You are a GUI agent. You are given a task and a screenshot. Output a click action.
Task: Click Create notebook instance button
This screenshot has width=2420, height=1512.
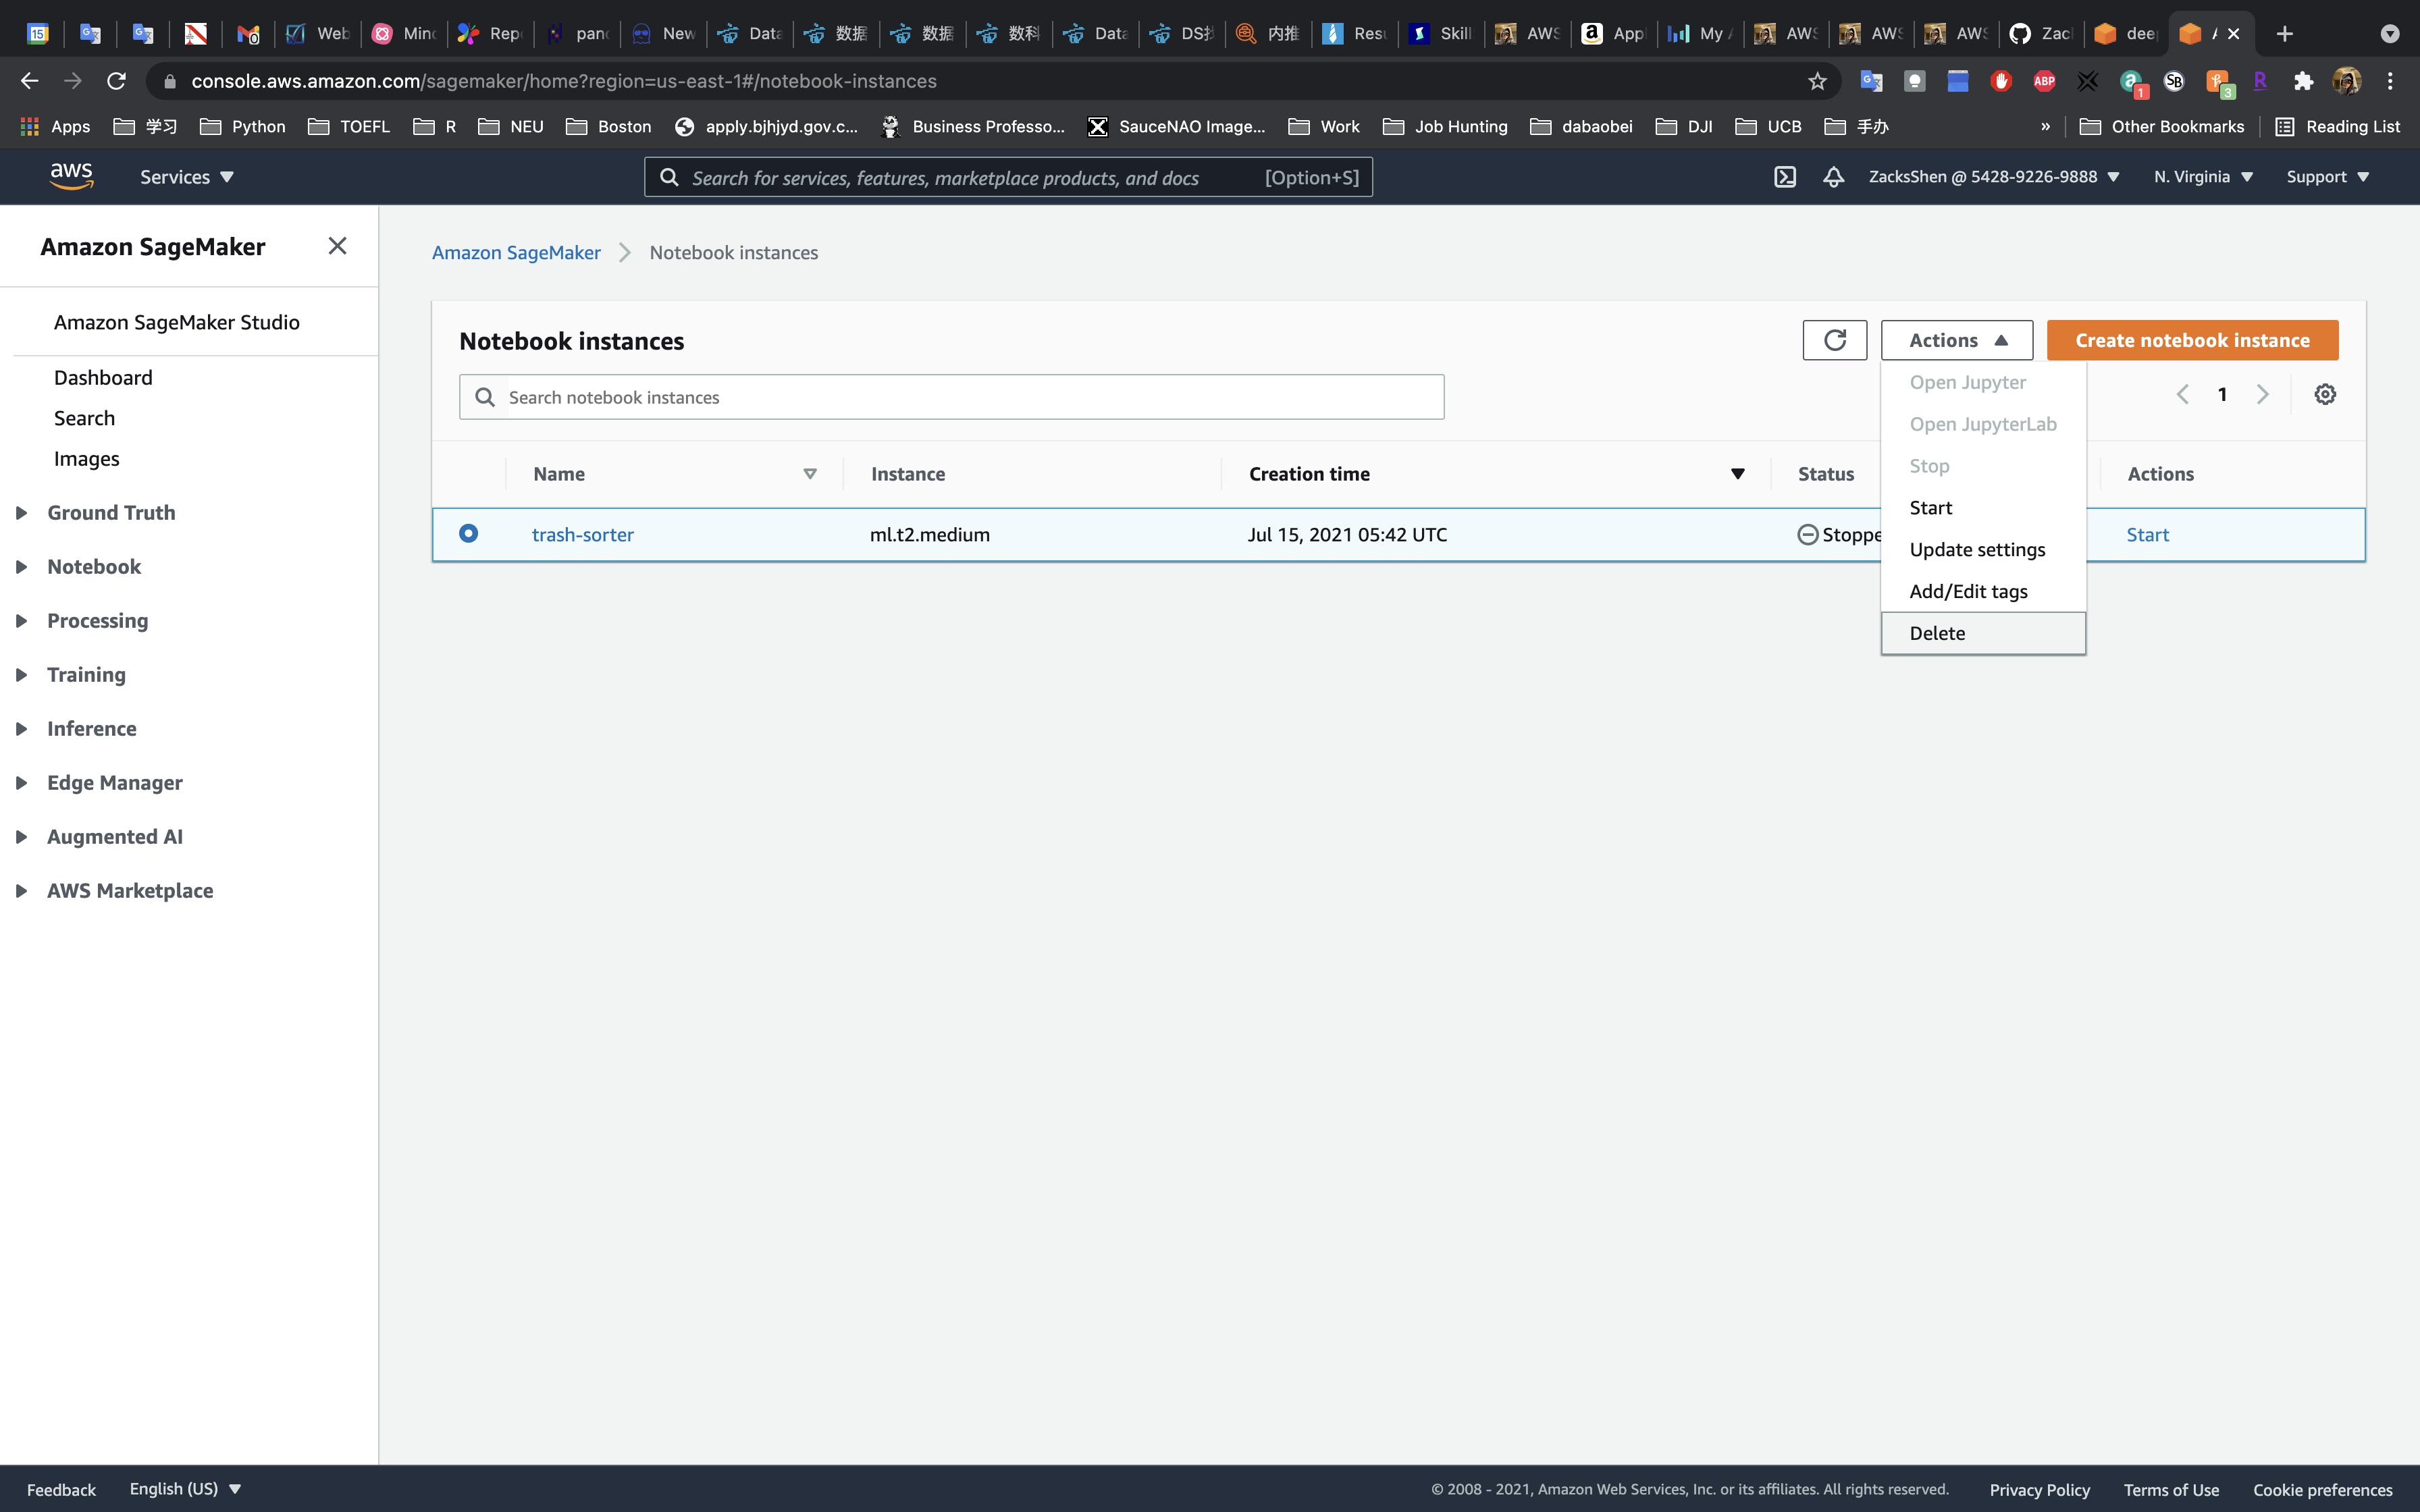pos(2192,340)
